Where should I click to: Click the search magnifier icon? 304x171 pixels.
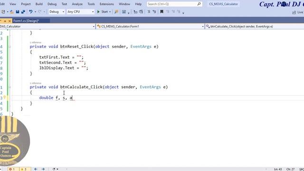click(x=199, y=4)
